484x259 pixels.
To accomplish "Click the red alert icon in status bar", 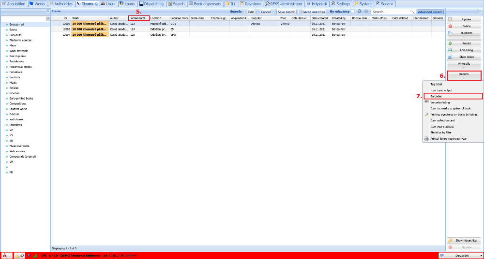I will 5,256.
